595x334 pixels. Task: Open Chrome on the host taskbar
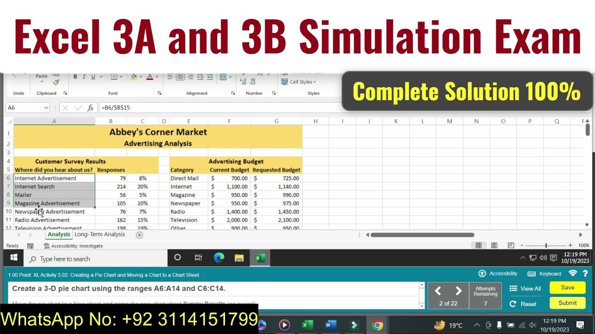[x=377, y=325]
